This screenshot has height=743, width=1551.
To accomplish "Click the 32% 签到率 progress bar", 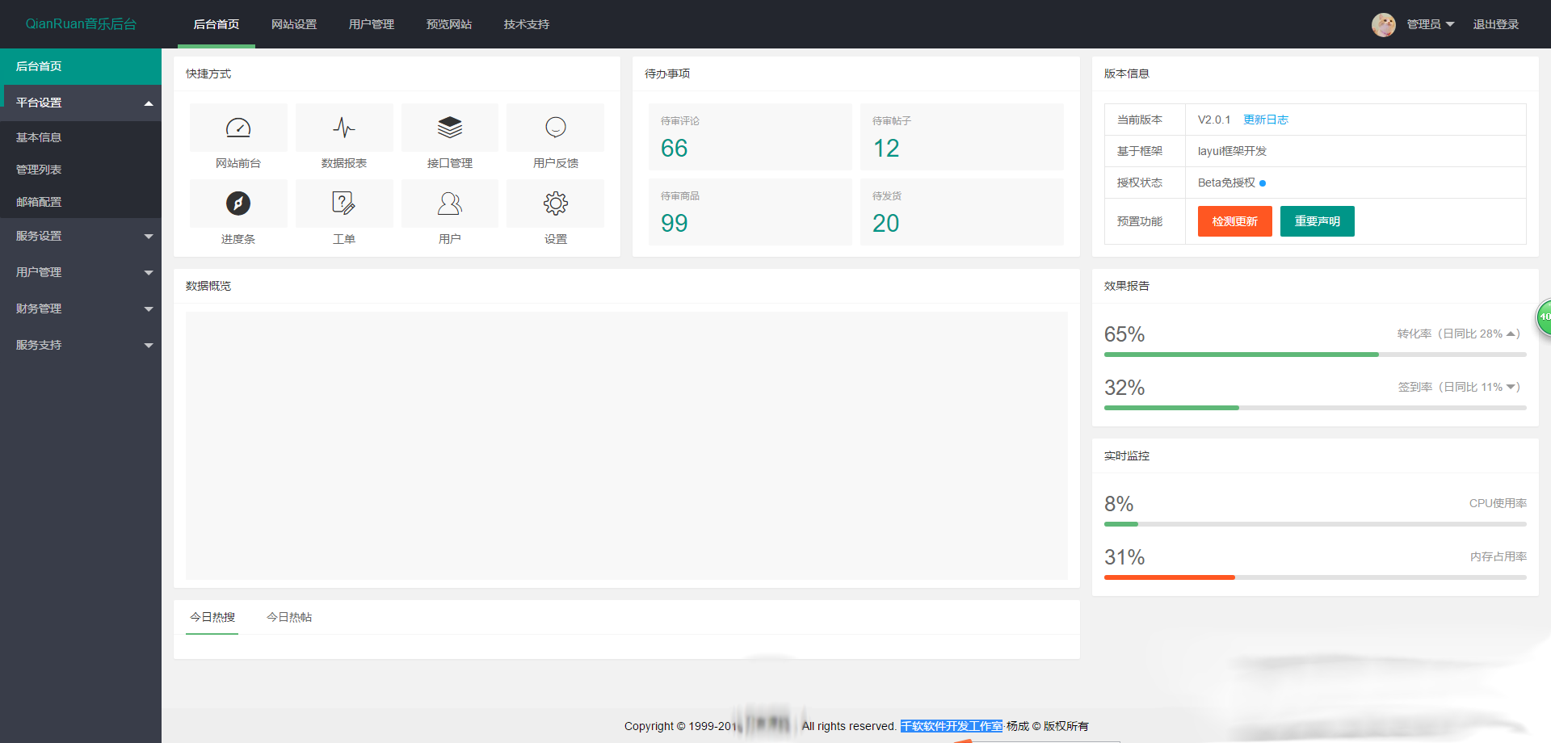I will click(1315, 408).
